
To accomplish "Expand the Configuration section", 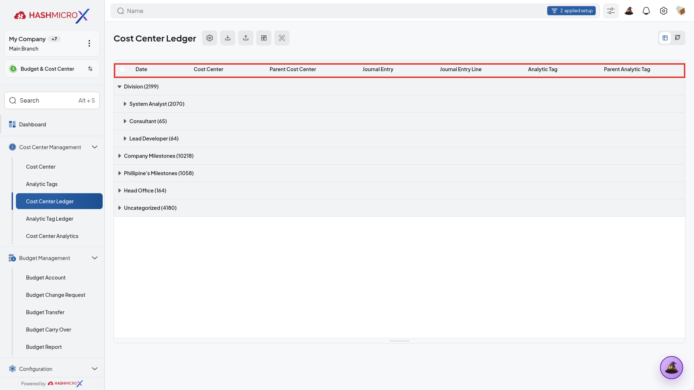I will (95, 369).
